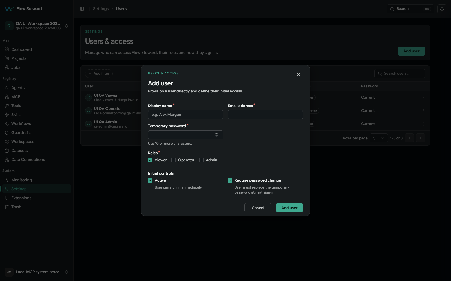
Task: Open row actions for UI QA Viewer
Action: click(x=423, y=98)
